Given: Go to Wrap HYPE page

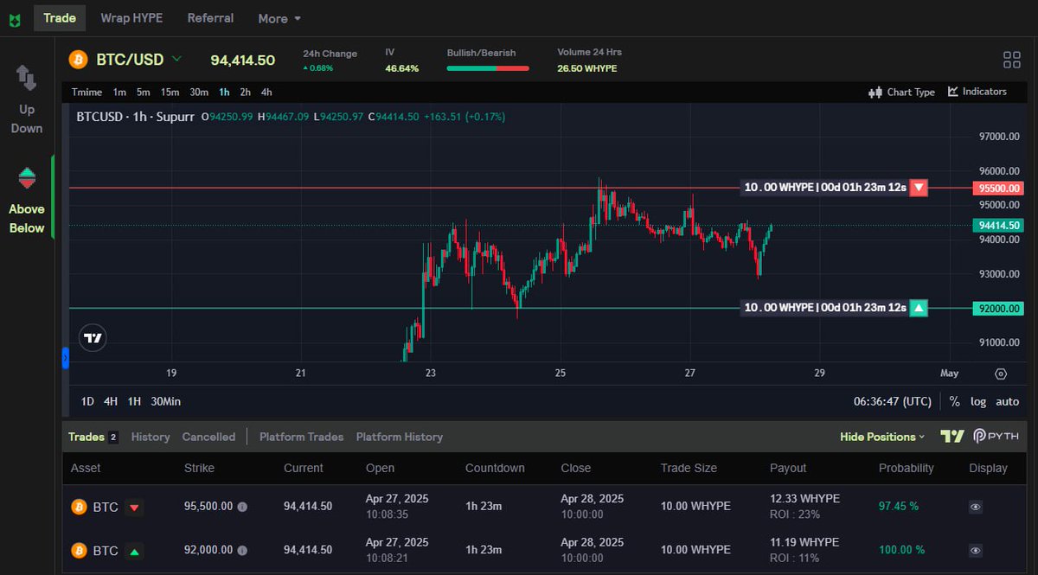Looking at the screenshot, I should [x=131, y=17].
